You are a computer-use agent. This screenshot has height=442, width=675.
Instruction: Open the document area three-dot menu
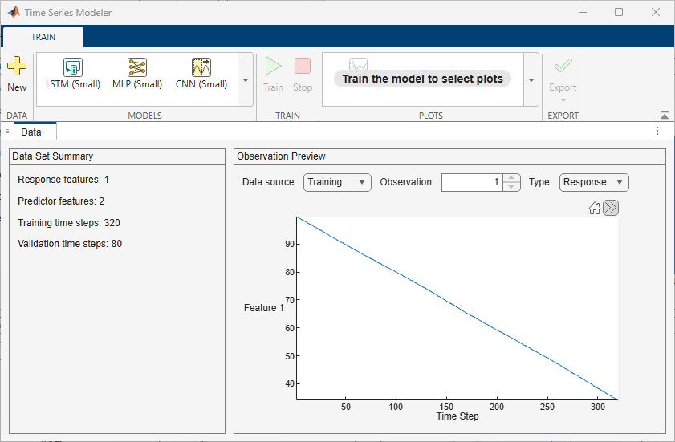(x=657, y=132)
